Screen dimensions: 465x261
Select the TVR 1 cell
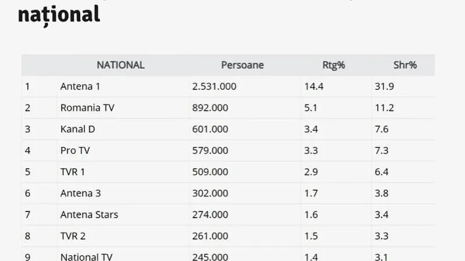pos(73,172)
